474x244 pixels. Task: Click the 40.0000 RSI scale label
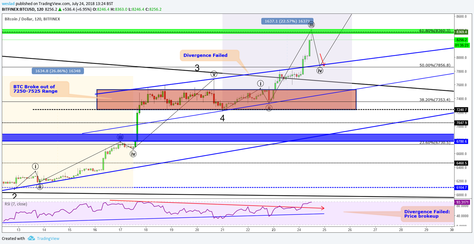[462, 216]
